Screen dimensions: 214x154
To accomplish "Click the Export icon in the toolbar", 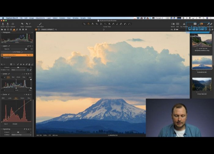I will click(x=8, y=24).
